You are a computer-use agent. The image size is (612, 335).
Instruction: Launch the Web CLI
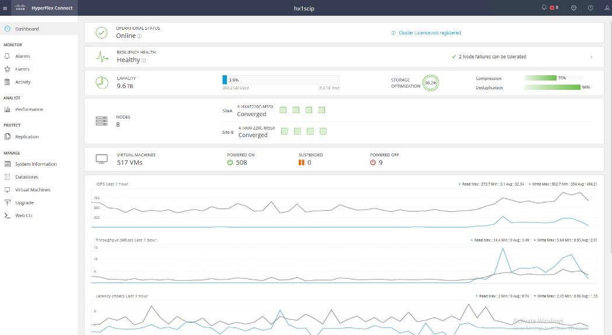[x=23, y=216]
